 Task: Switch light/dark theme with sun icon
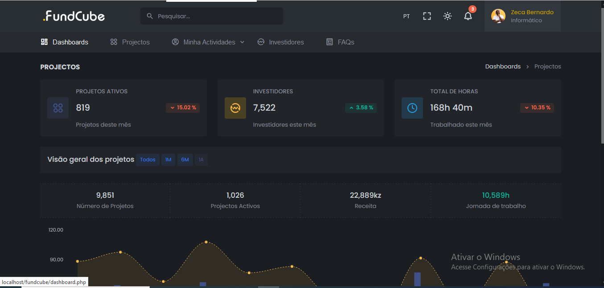[x=447, y=16]
